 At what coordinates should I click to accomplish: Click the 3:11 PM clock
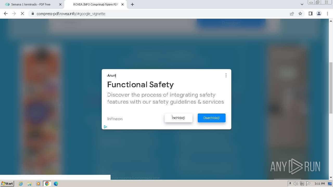tap(320, 184)
